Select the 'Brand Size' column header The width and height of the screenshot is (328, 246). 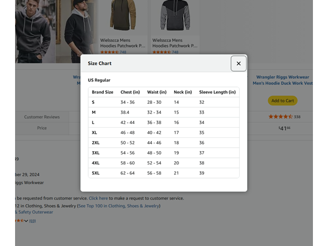(103, 92)
